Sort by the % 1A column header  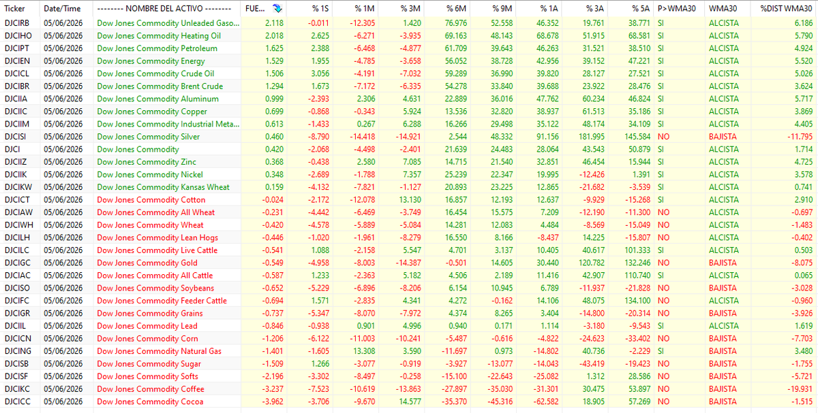point(548,9)
